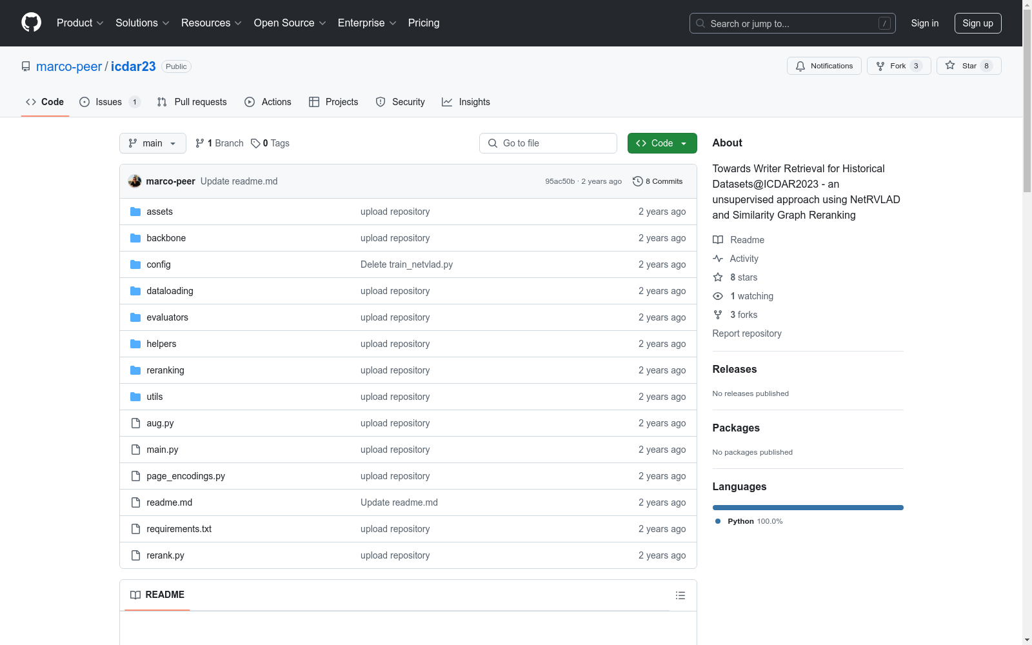Open the Pricing page link
Image resolution: width=1032 pixels, height=645 pixels.
(x=424, y=23)
